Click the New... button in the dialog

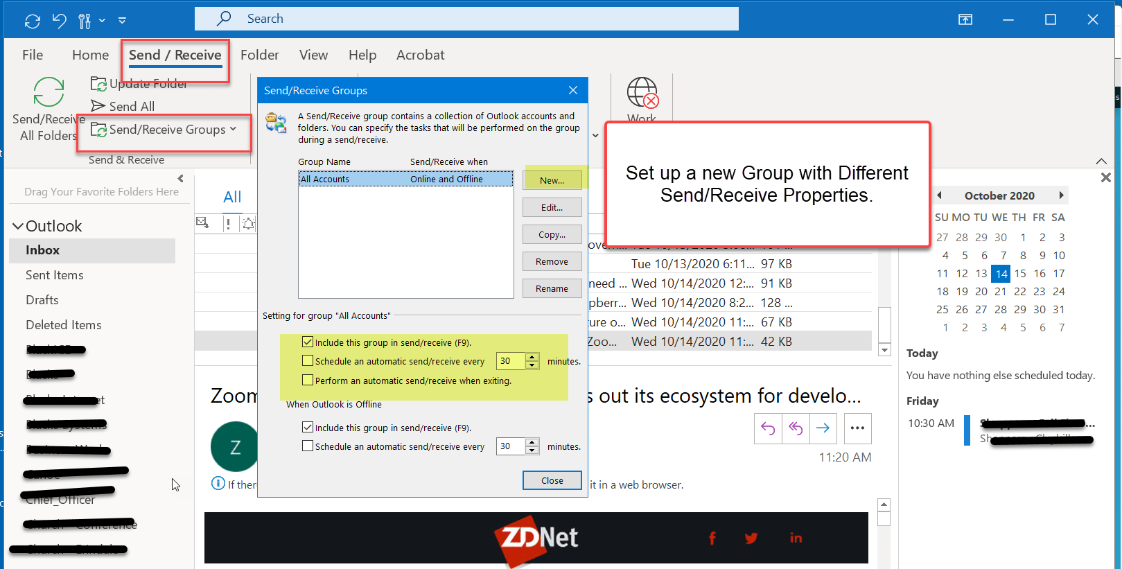tap(552, 180)
